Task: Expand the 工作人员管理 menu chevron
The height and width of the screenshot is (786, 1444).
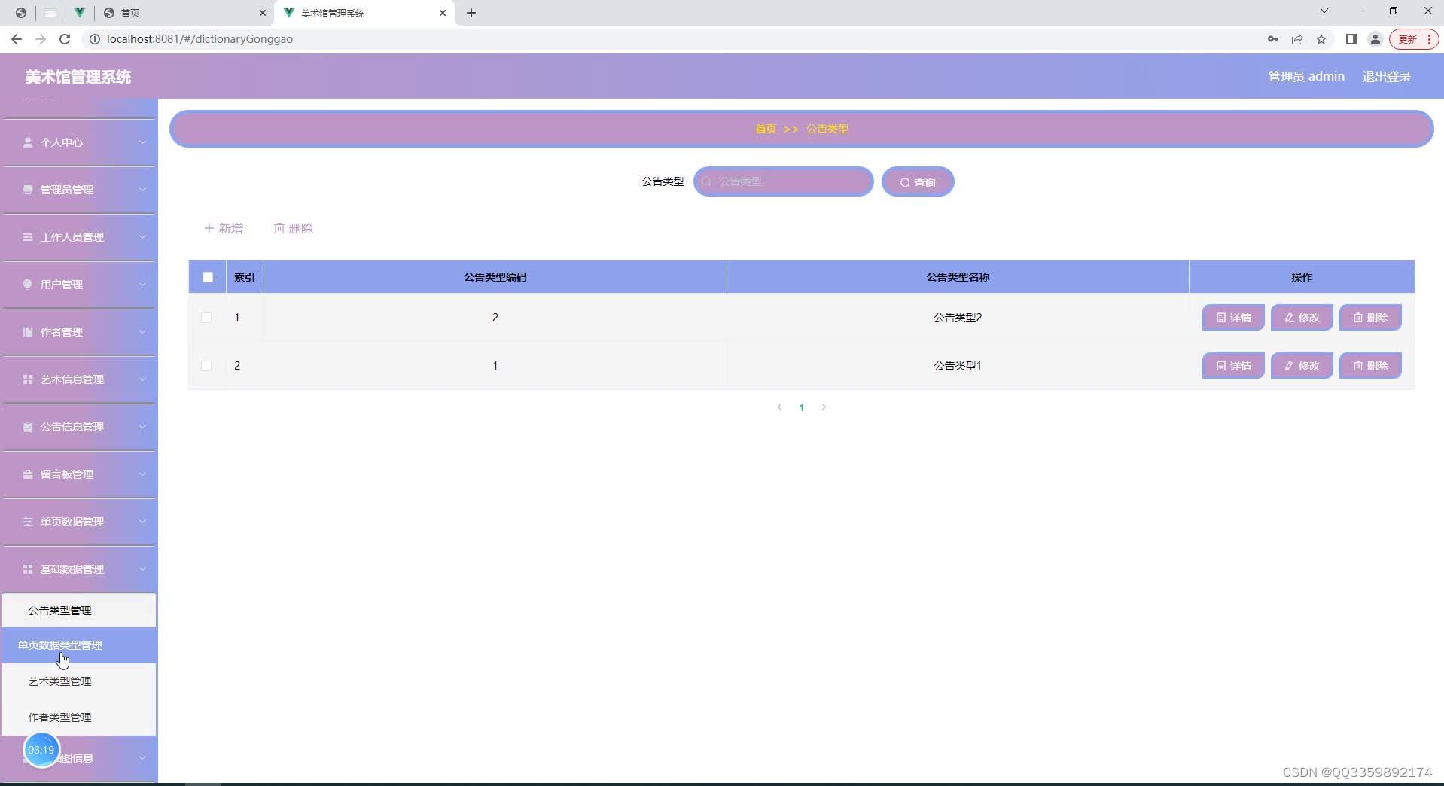Action: pos(142,237)
